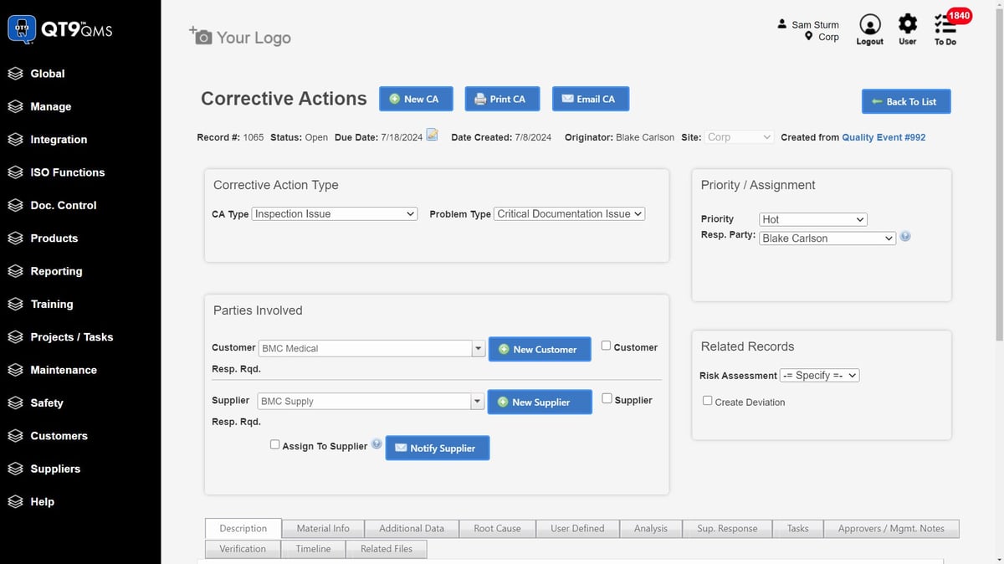
Task: Open the Risk Assessment dropdown
Action: tap(819, 376)
